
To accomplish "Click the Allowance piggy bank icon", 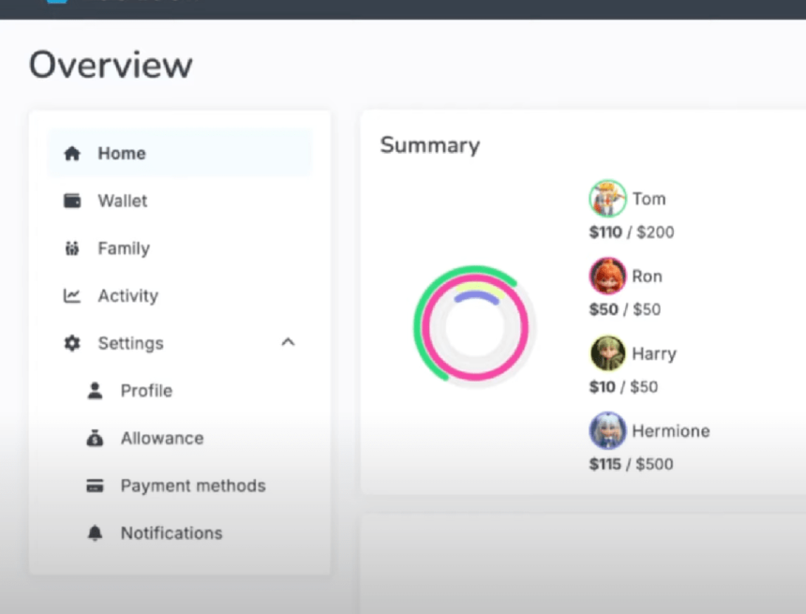I will [95, 438].
